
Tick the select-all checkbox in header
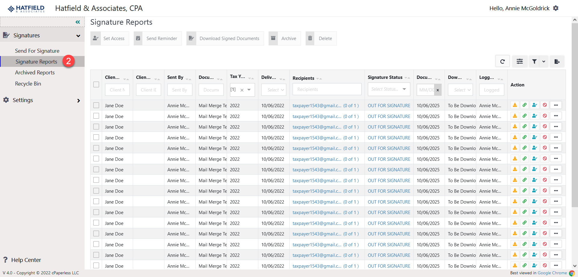click(x=96, y=85)
